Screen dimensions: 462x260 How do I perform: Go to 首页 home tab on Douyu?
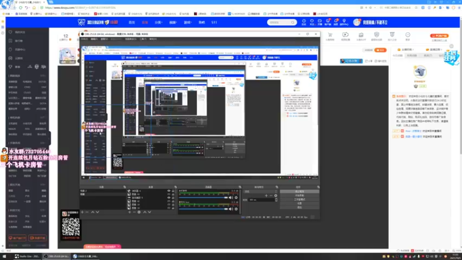coord(132,23)
